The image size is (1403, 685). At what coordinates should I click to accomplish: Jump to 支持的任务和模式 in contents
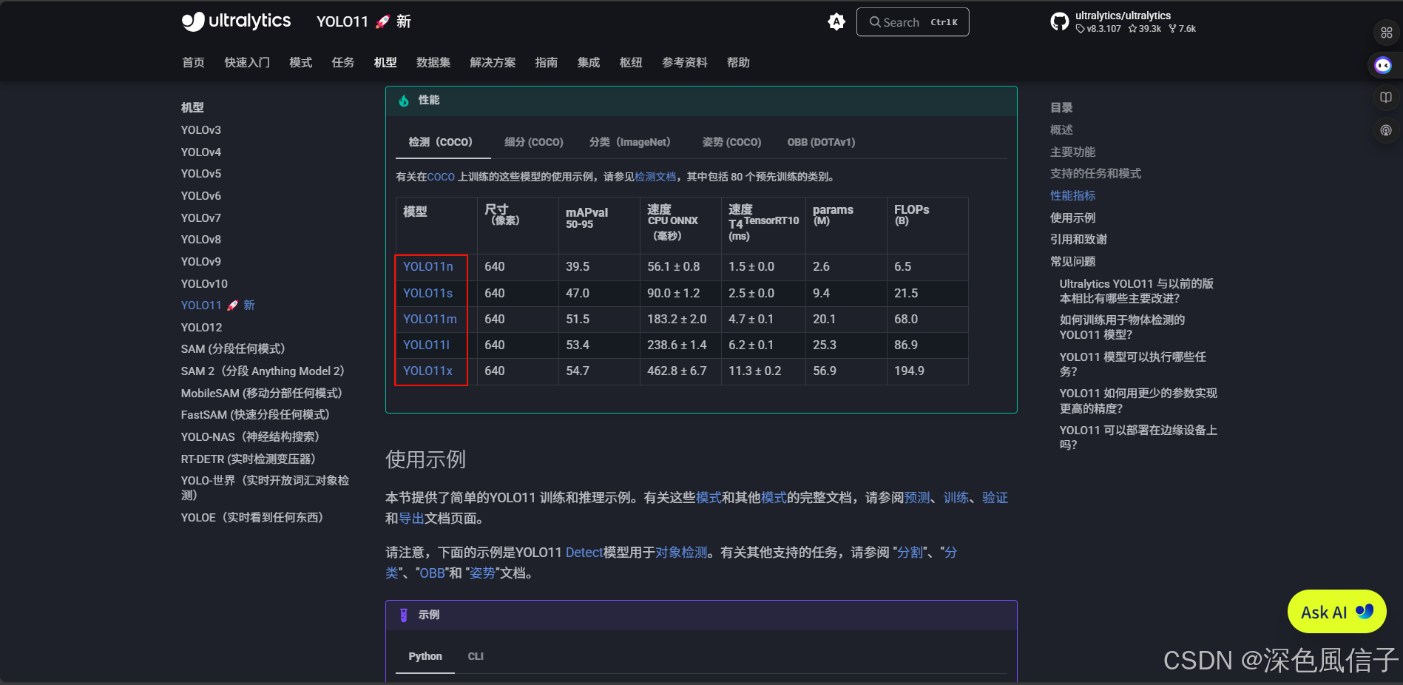pos(1095,174)
